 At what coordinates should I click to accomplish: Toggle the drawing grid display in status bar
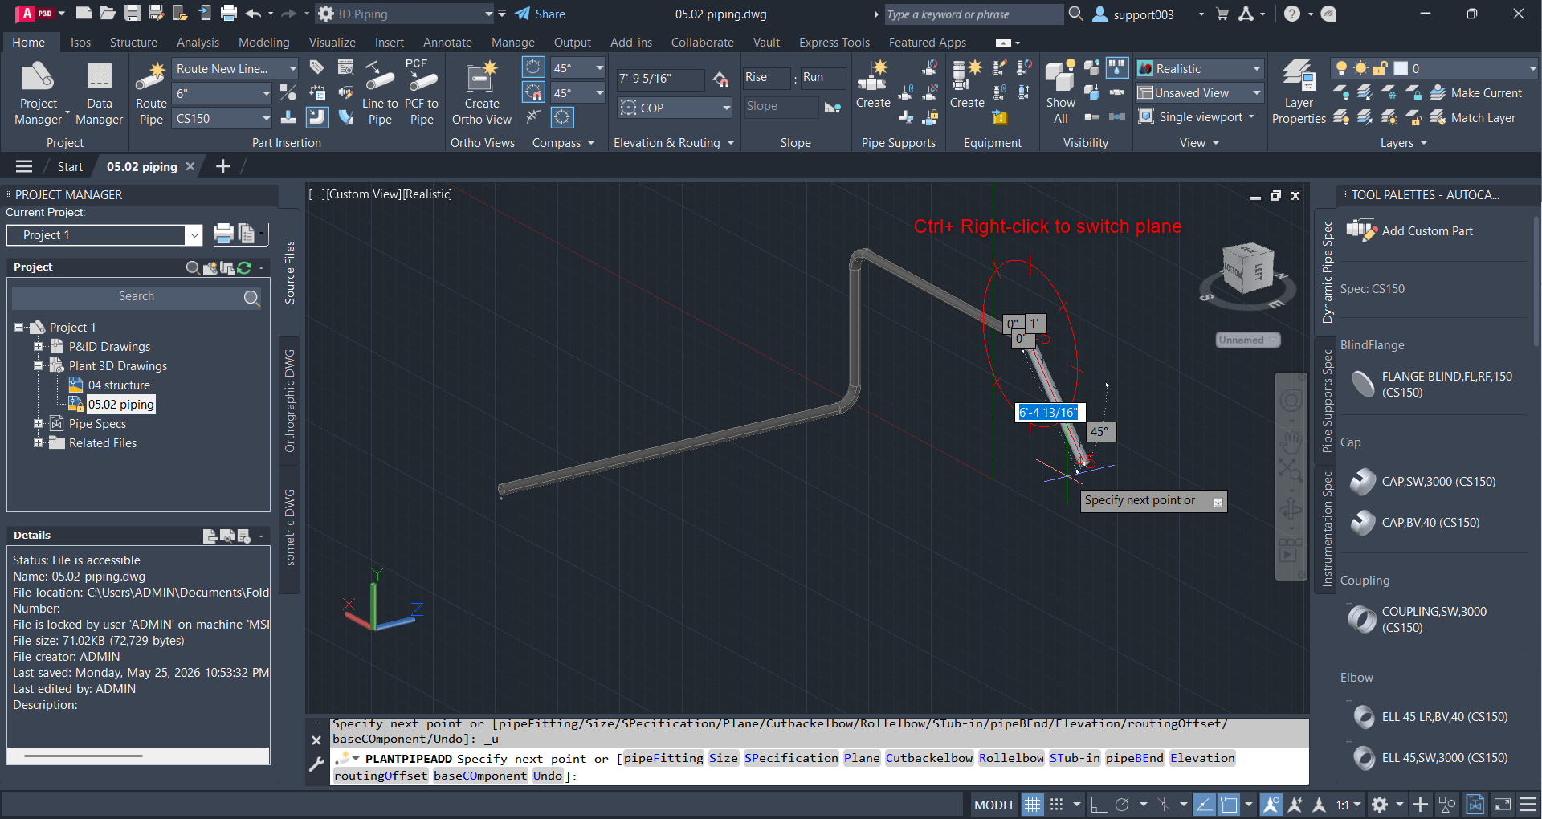pyautogui.click(x=1033, y=805)
